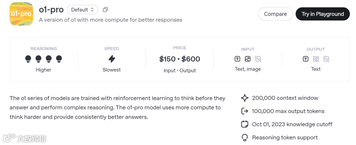The height and width of the screenshot is (145, 356).
Task: Click the input image modality icon
Action: click(x=248, y=59)
